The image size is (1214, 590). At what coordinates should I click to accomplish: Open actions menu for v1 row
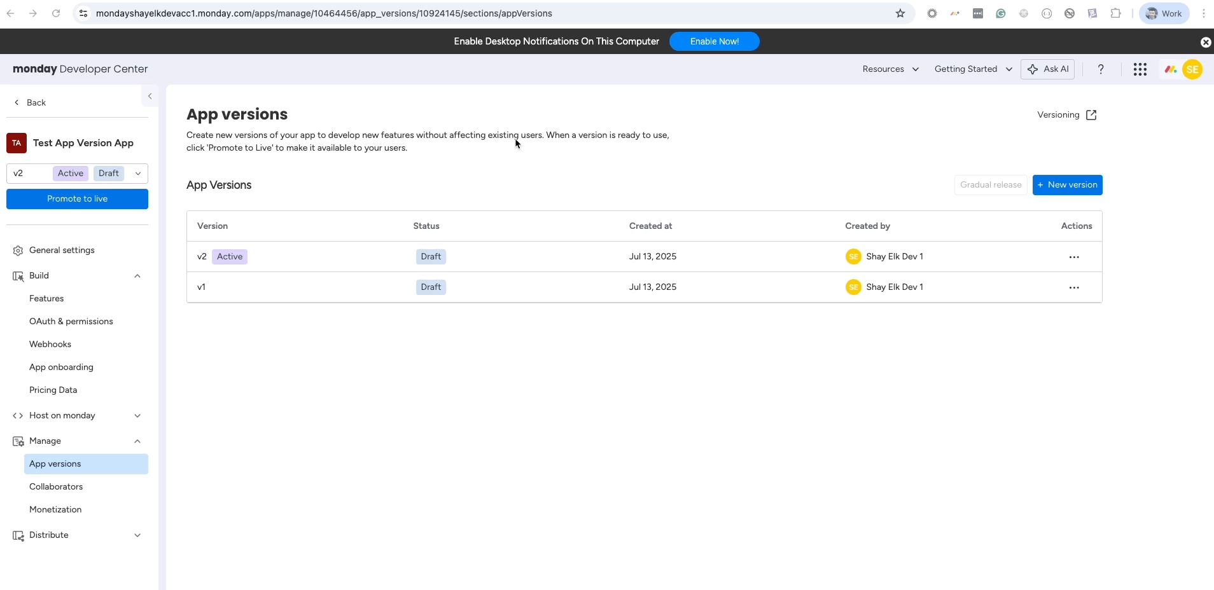click(1074, 287)
